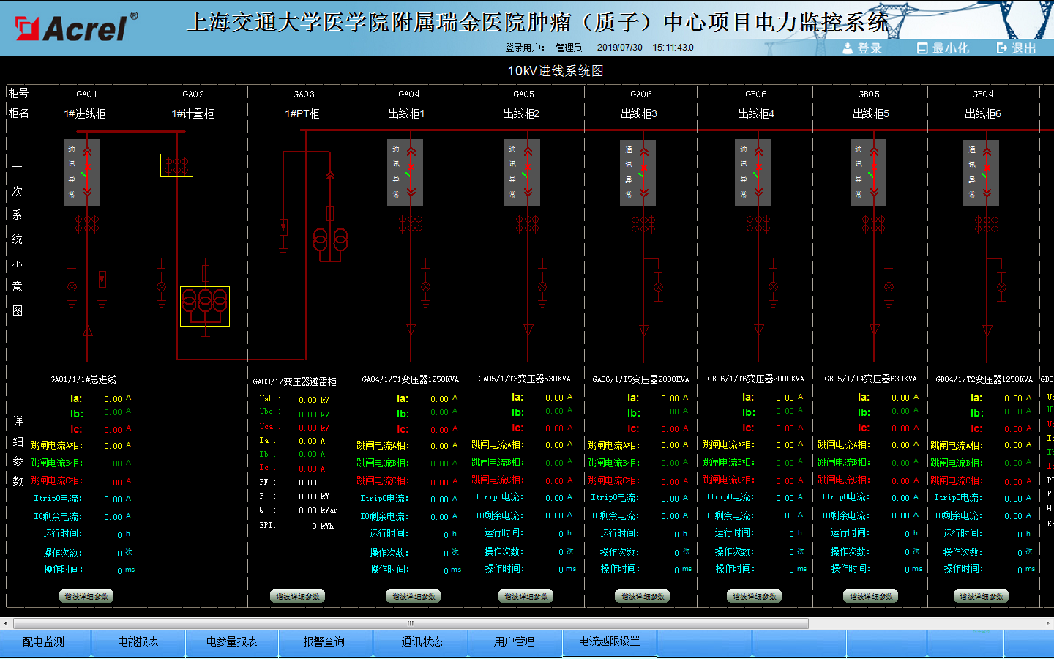The width and height of the screenshot is (1054, 659).
Task: Click the 登录 login icon in header
Action: click(x=848, y=48)
